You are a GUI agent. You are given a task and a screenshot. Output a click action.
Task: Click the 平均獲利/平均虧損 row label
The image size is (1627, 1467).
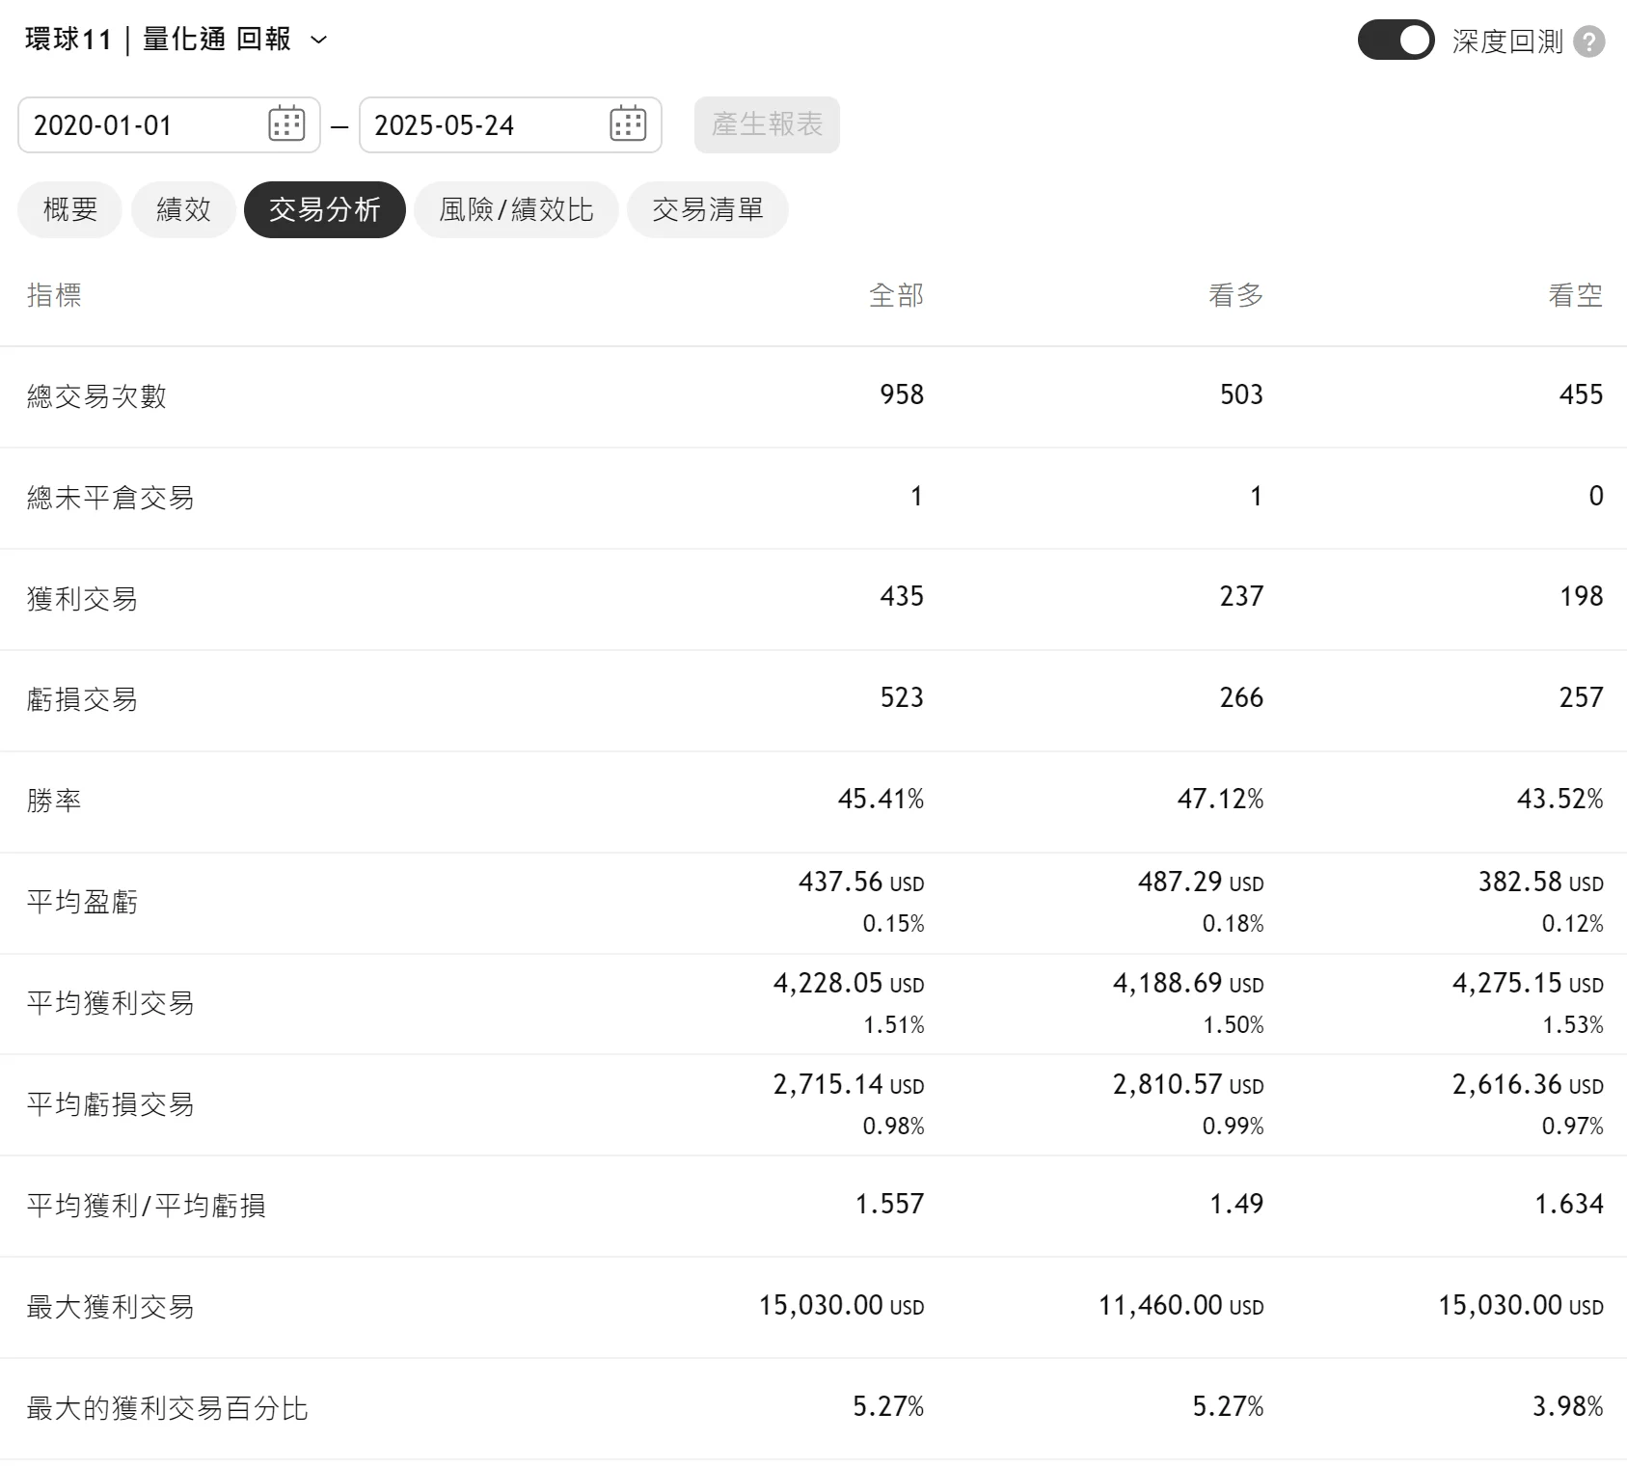(x=147, y=1206)
